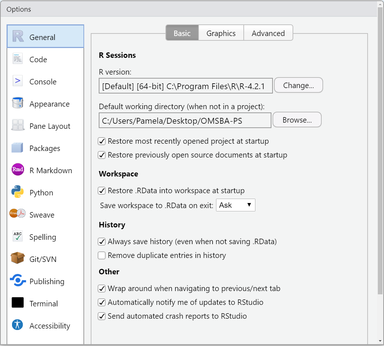Open Git/SVN cardboard box icon
The width and height of the screenshot is (384, 346).
17,258
